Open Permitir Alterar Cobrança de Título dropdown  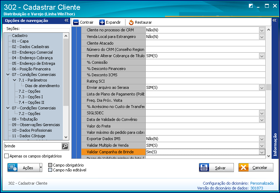pyautogui.click(x=262, y=56)
